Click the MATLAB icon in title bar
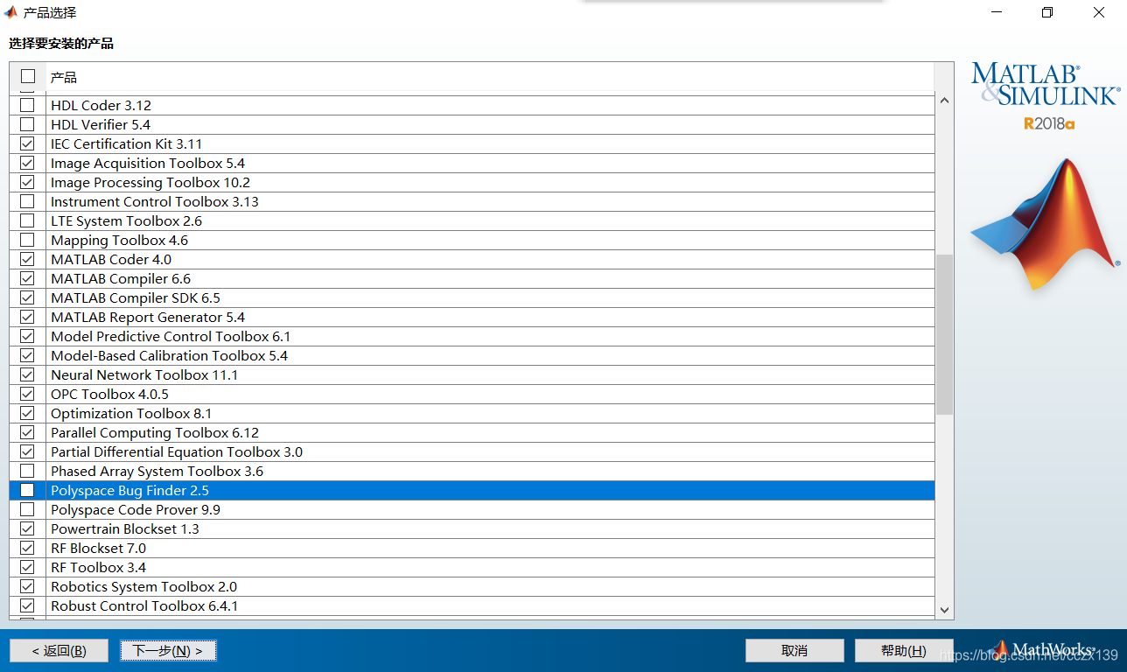The width and height of the screenshot is (1127, 672). (11, 12)
